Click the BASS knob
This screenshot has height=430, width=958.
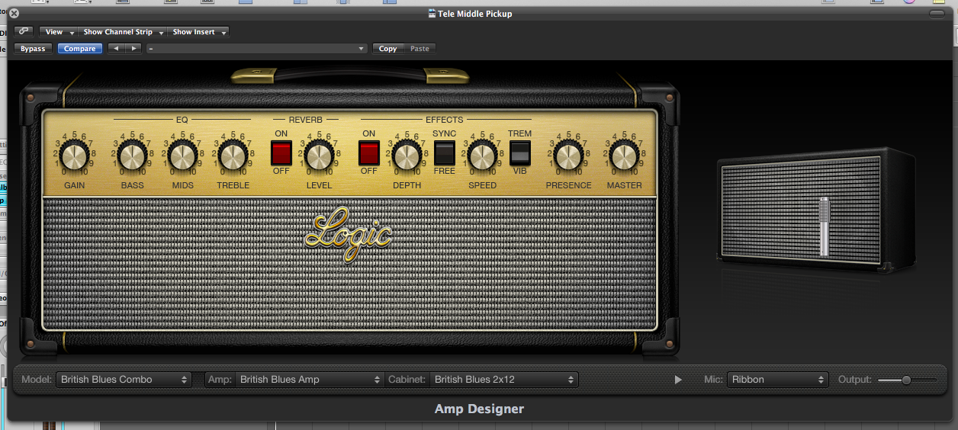pyautogui.click(x=132, y=156)
